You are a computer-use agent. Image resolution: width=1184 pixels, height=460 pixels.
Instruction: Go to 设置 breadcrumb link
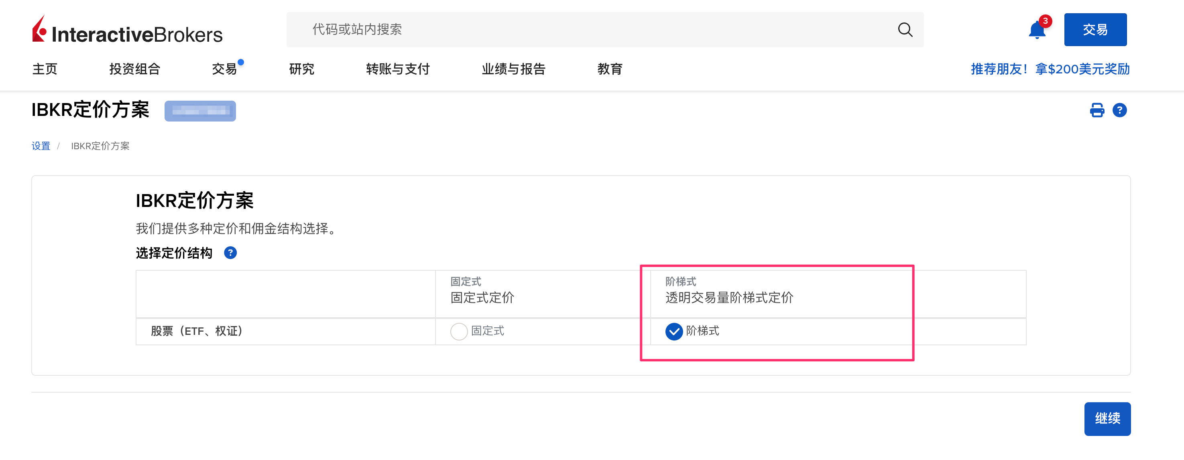point(41,146)
